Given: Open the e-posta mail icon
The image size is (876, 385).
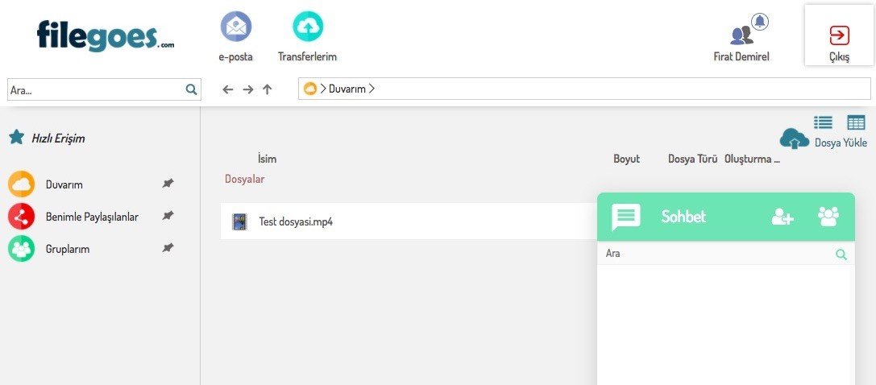Looking at the screenshot, I should pos(235,27).
